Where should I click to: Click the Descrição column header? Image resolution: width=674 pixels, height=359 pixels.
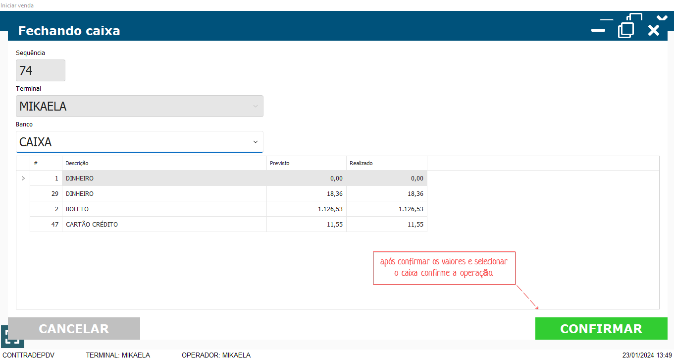[164, 163]
